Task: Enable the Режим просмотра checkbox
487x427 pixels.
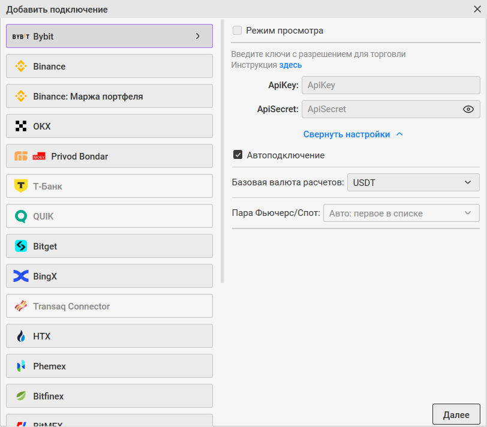Action: (238, 31)
